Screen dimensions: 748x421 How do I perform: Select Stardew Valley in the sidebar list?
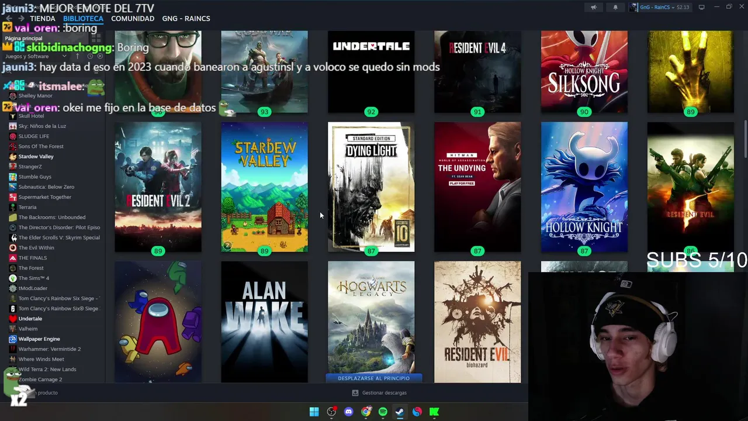tap(36, 157)
